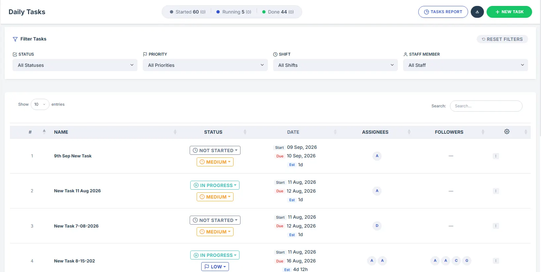Screen dimensions: 541x272
Task: Sort table by ASSIGNEES column arrows
Action: click(409, 132)
